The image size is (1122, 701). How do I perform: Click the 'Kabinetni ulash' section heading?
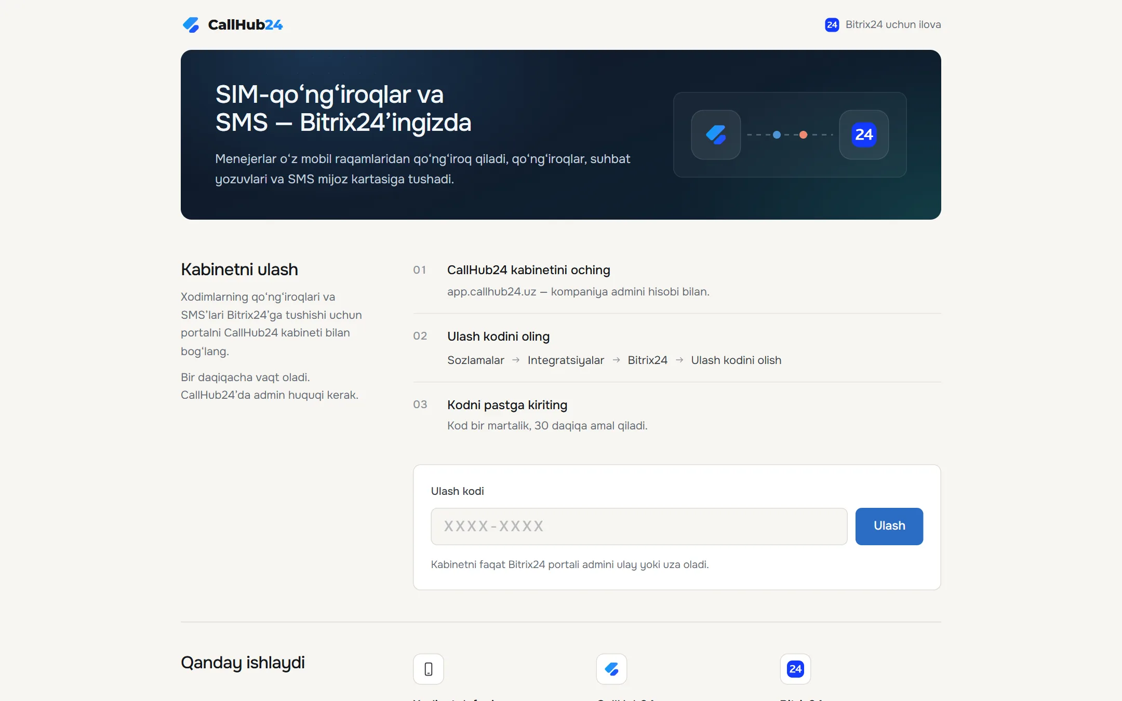point(239,269)
